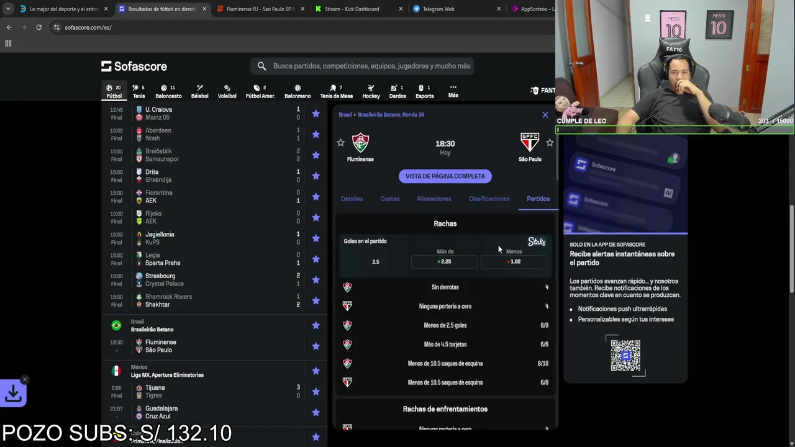Select the Menos 1.62 odds
The image size is (795, 447).
pos(514,261)
